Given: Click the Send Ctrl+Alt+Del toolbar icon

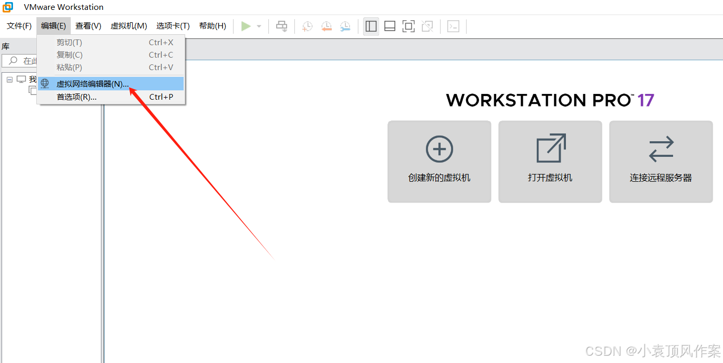Looking at the screenshot, I should [281, 26].
